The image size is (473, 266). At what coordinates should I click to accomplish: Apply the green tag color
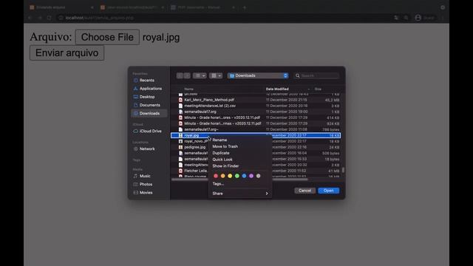coord(237,176)
